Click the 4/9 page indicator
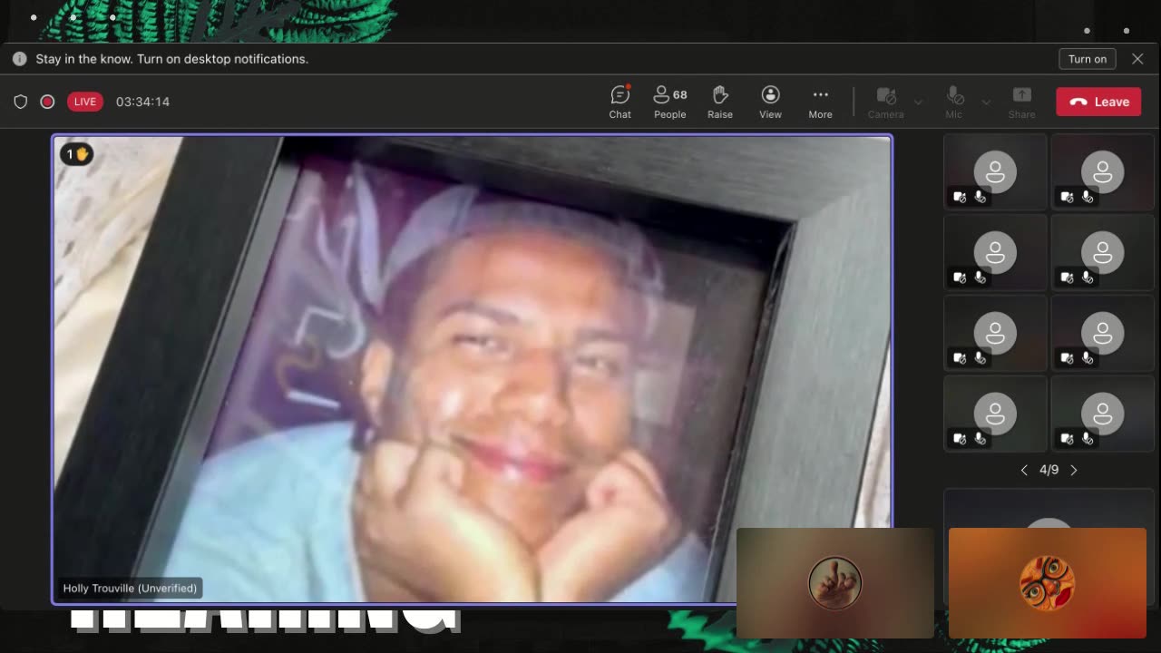The width and height of the screenshot is (1161, 653). click(x=1049, y=470)
